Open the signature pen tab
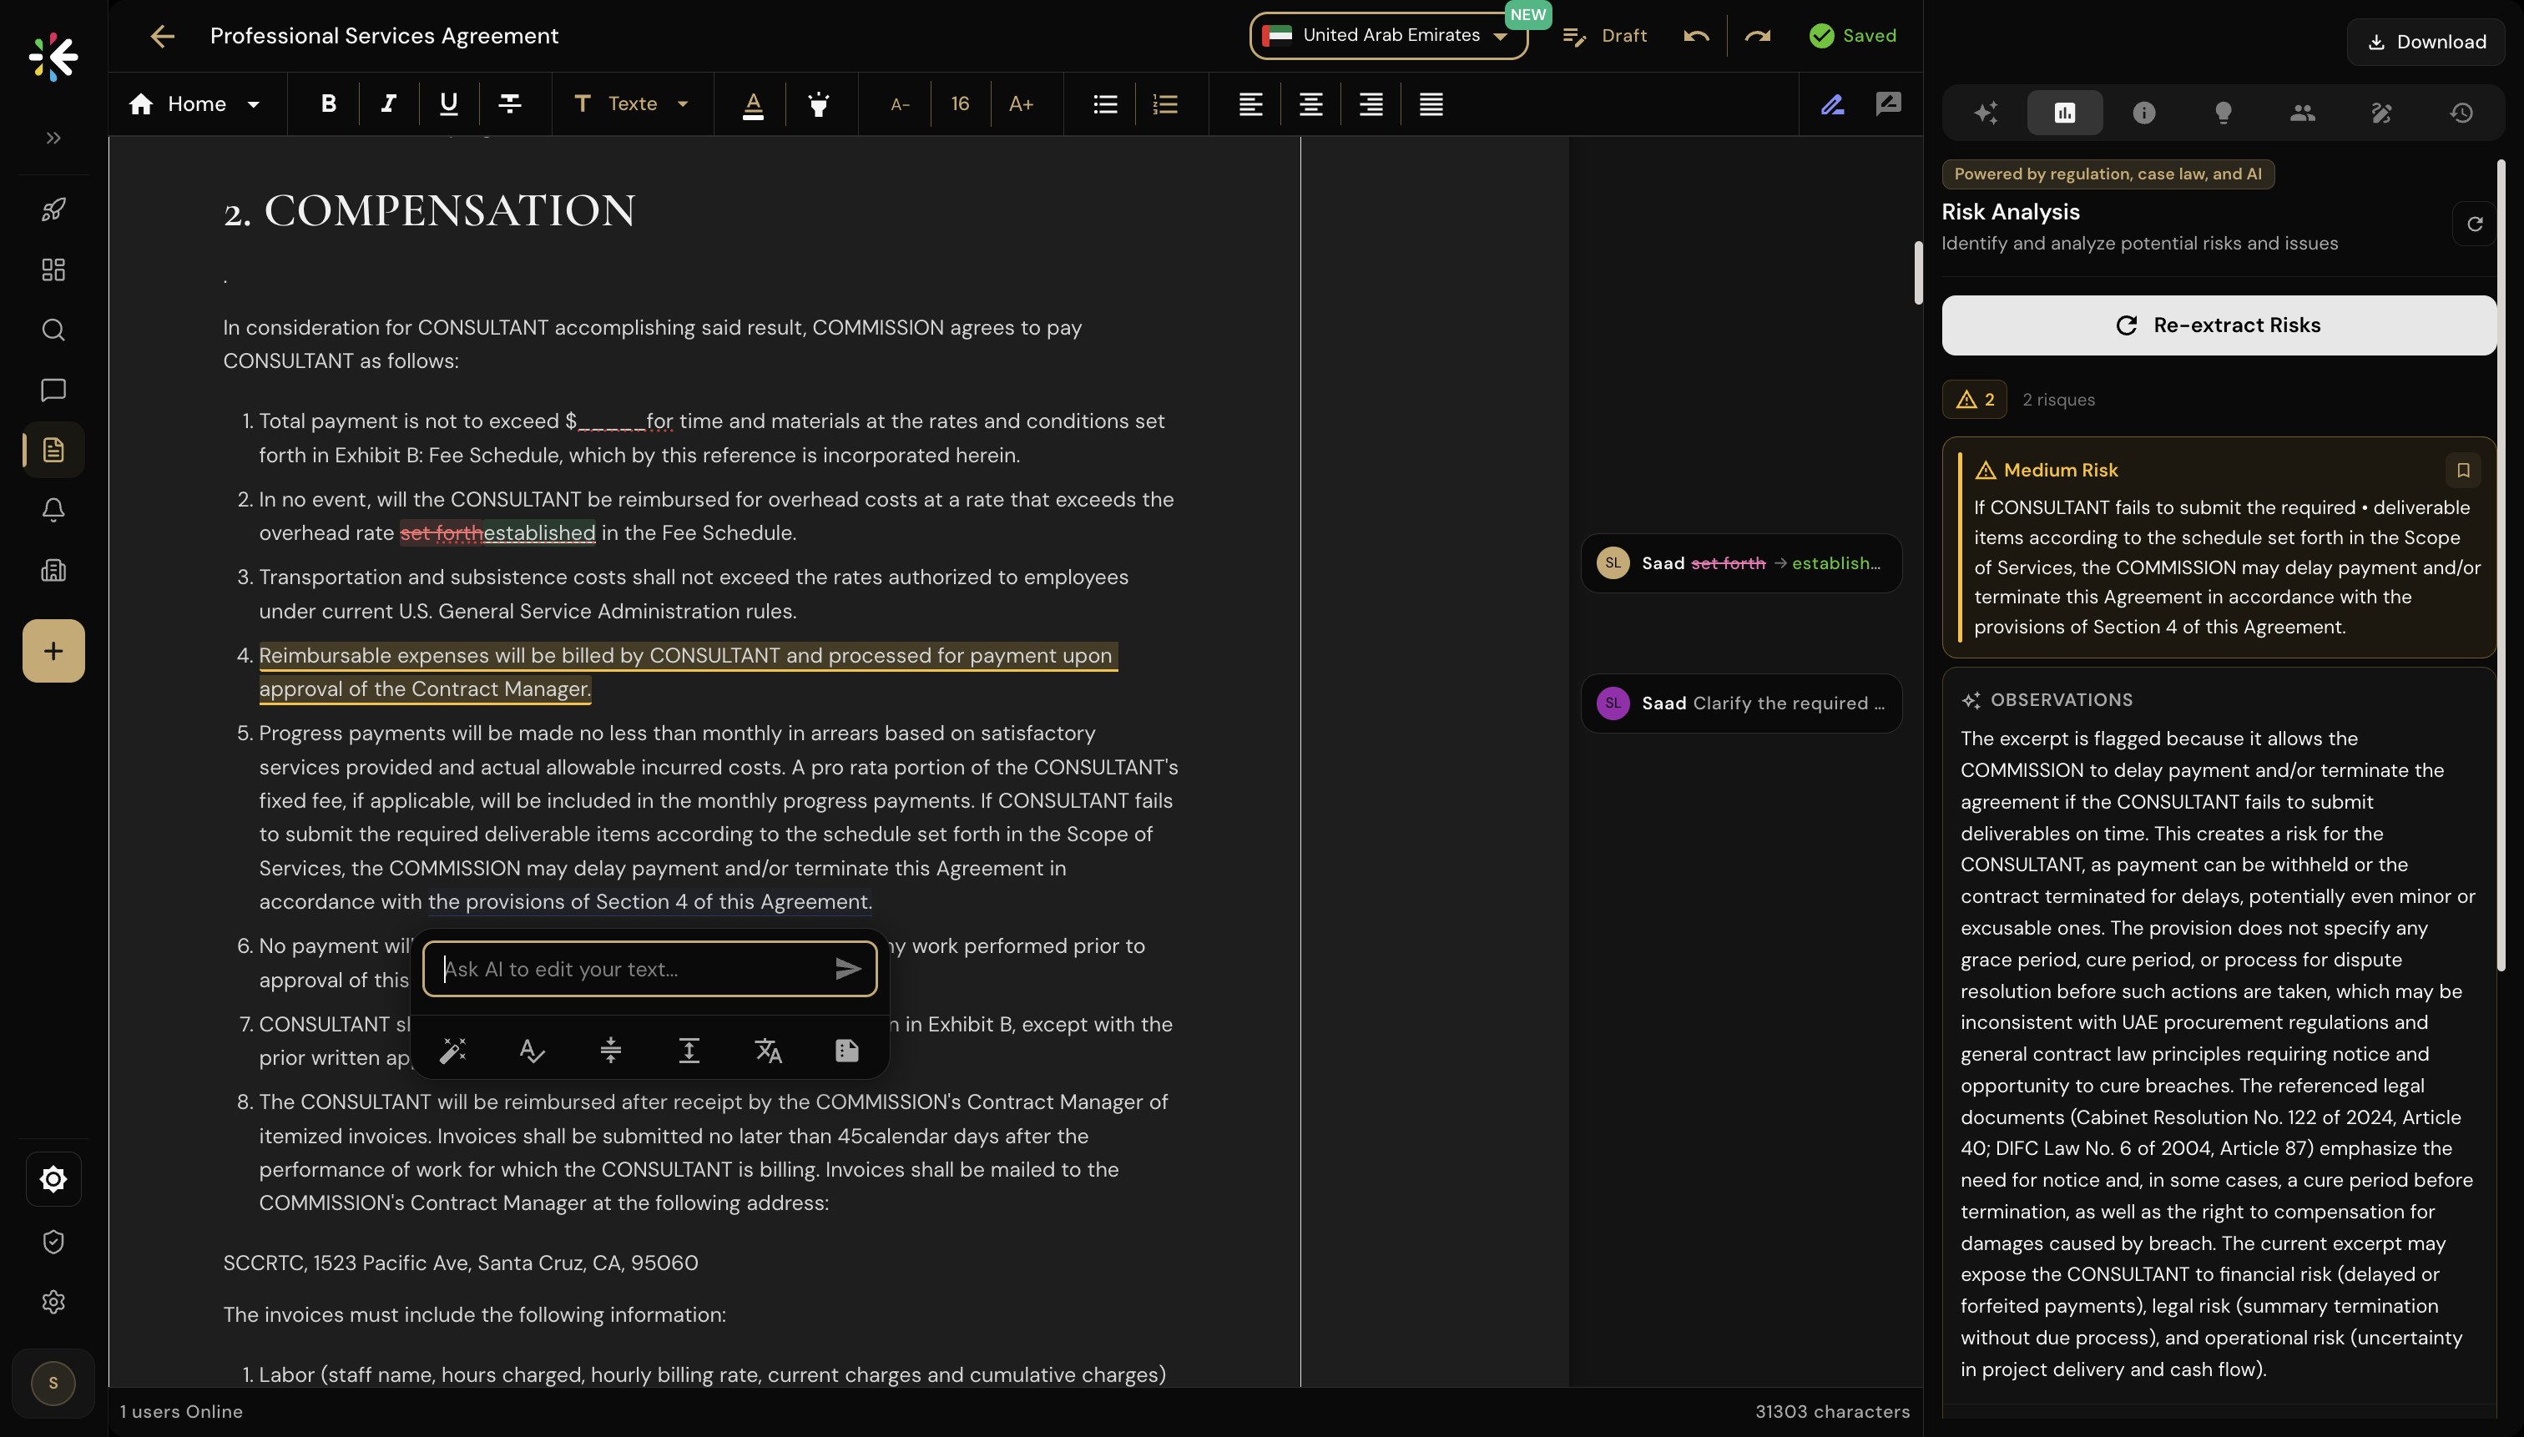This screenshot has height=1437, width=2524. pos(2381,113)
